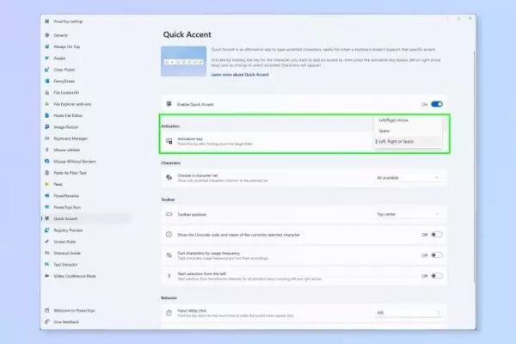Enable Start selection from the left toggle
This screenshot has width=516, height=344.
click(x=437, y=276)
